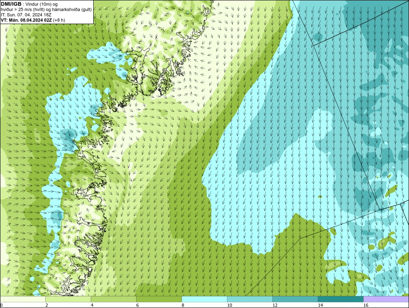The height and width of the screenshot is (308, 409).
Task: Click the legend label '14'
Action: (x=320, y=305)
